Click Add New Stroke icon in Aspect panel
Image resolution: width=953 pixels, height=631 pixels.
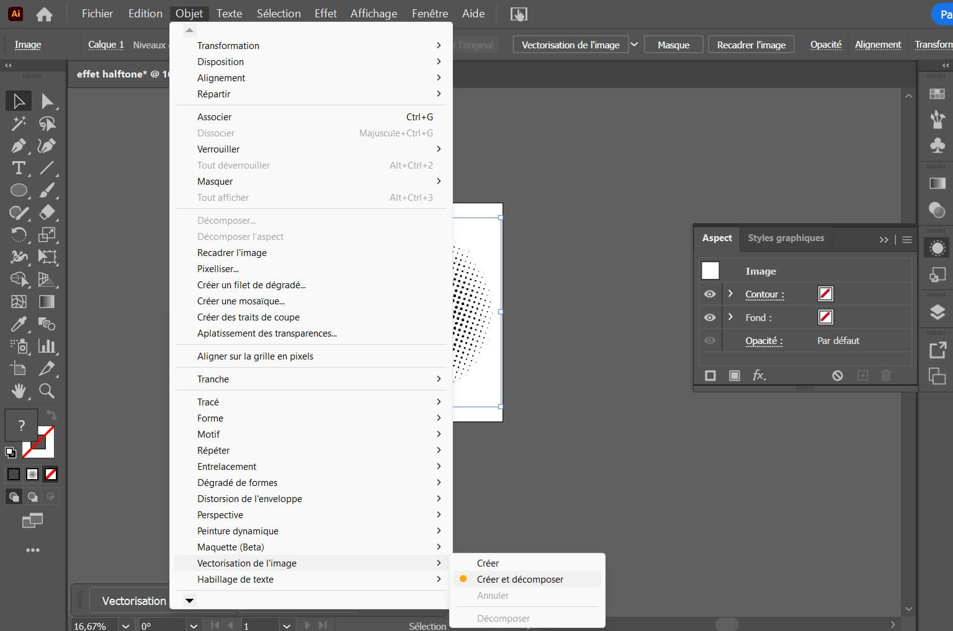coord(710,375)
